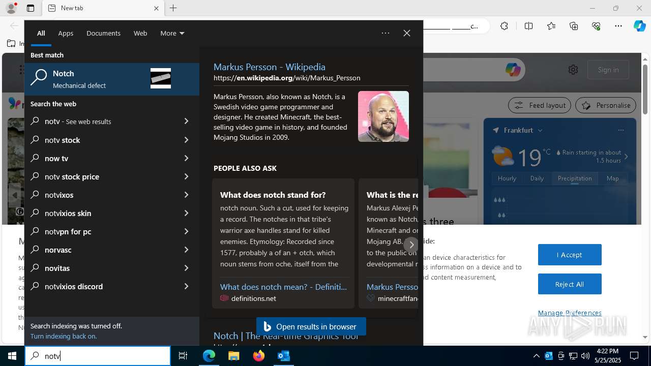Expand the 'notvixos' suggestion arrow
The image size is (651, 366).
186,195
